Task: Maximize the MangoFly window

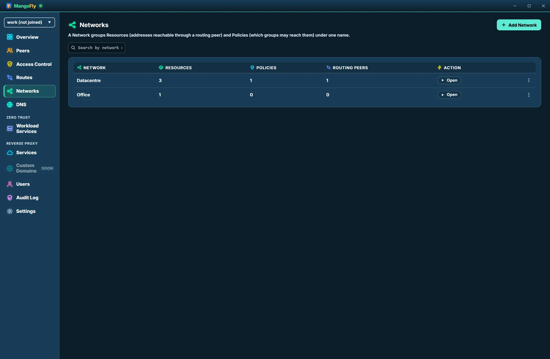Action: [x=529, y=6]
